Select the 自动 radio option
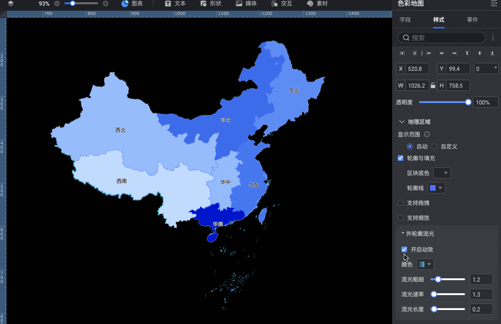This screenshot has height=324, width=501. (409, 146)
